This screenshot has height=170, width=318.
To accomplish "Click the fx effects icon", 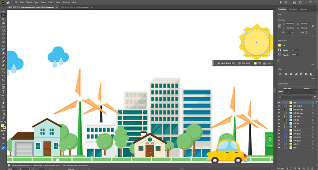I will coord(279,60).
